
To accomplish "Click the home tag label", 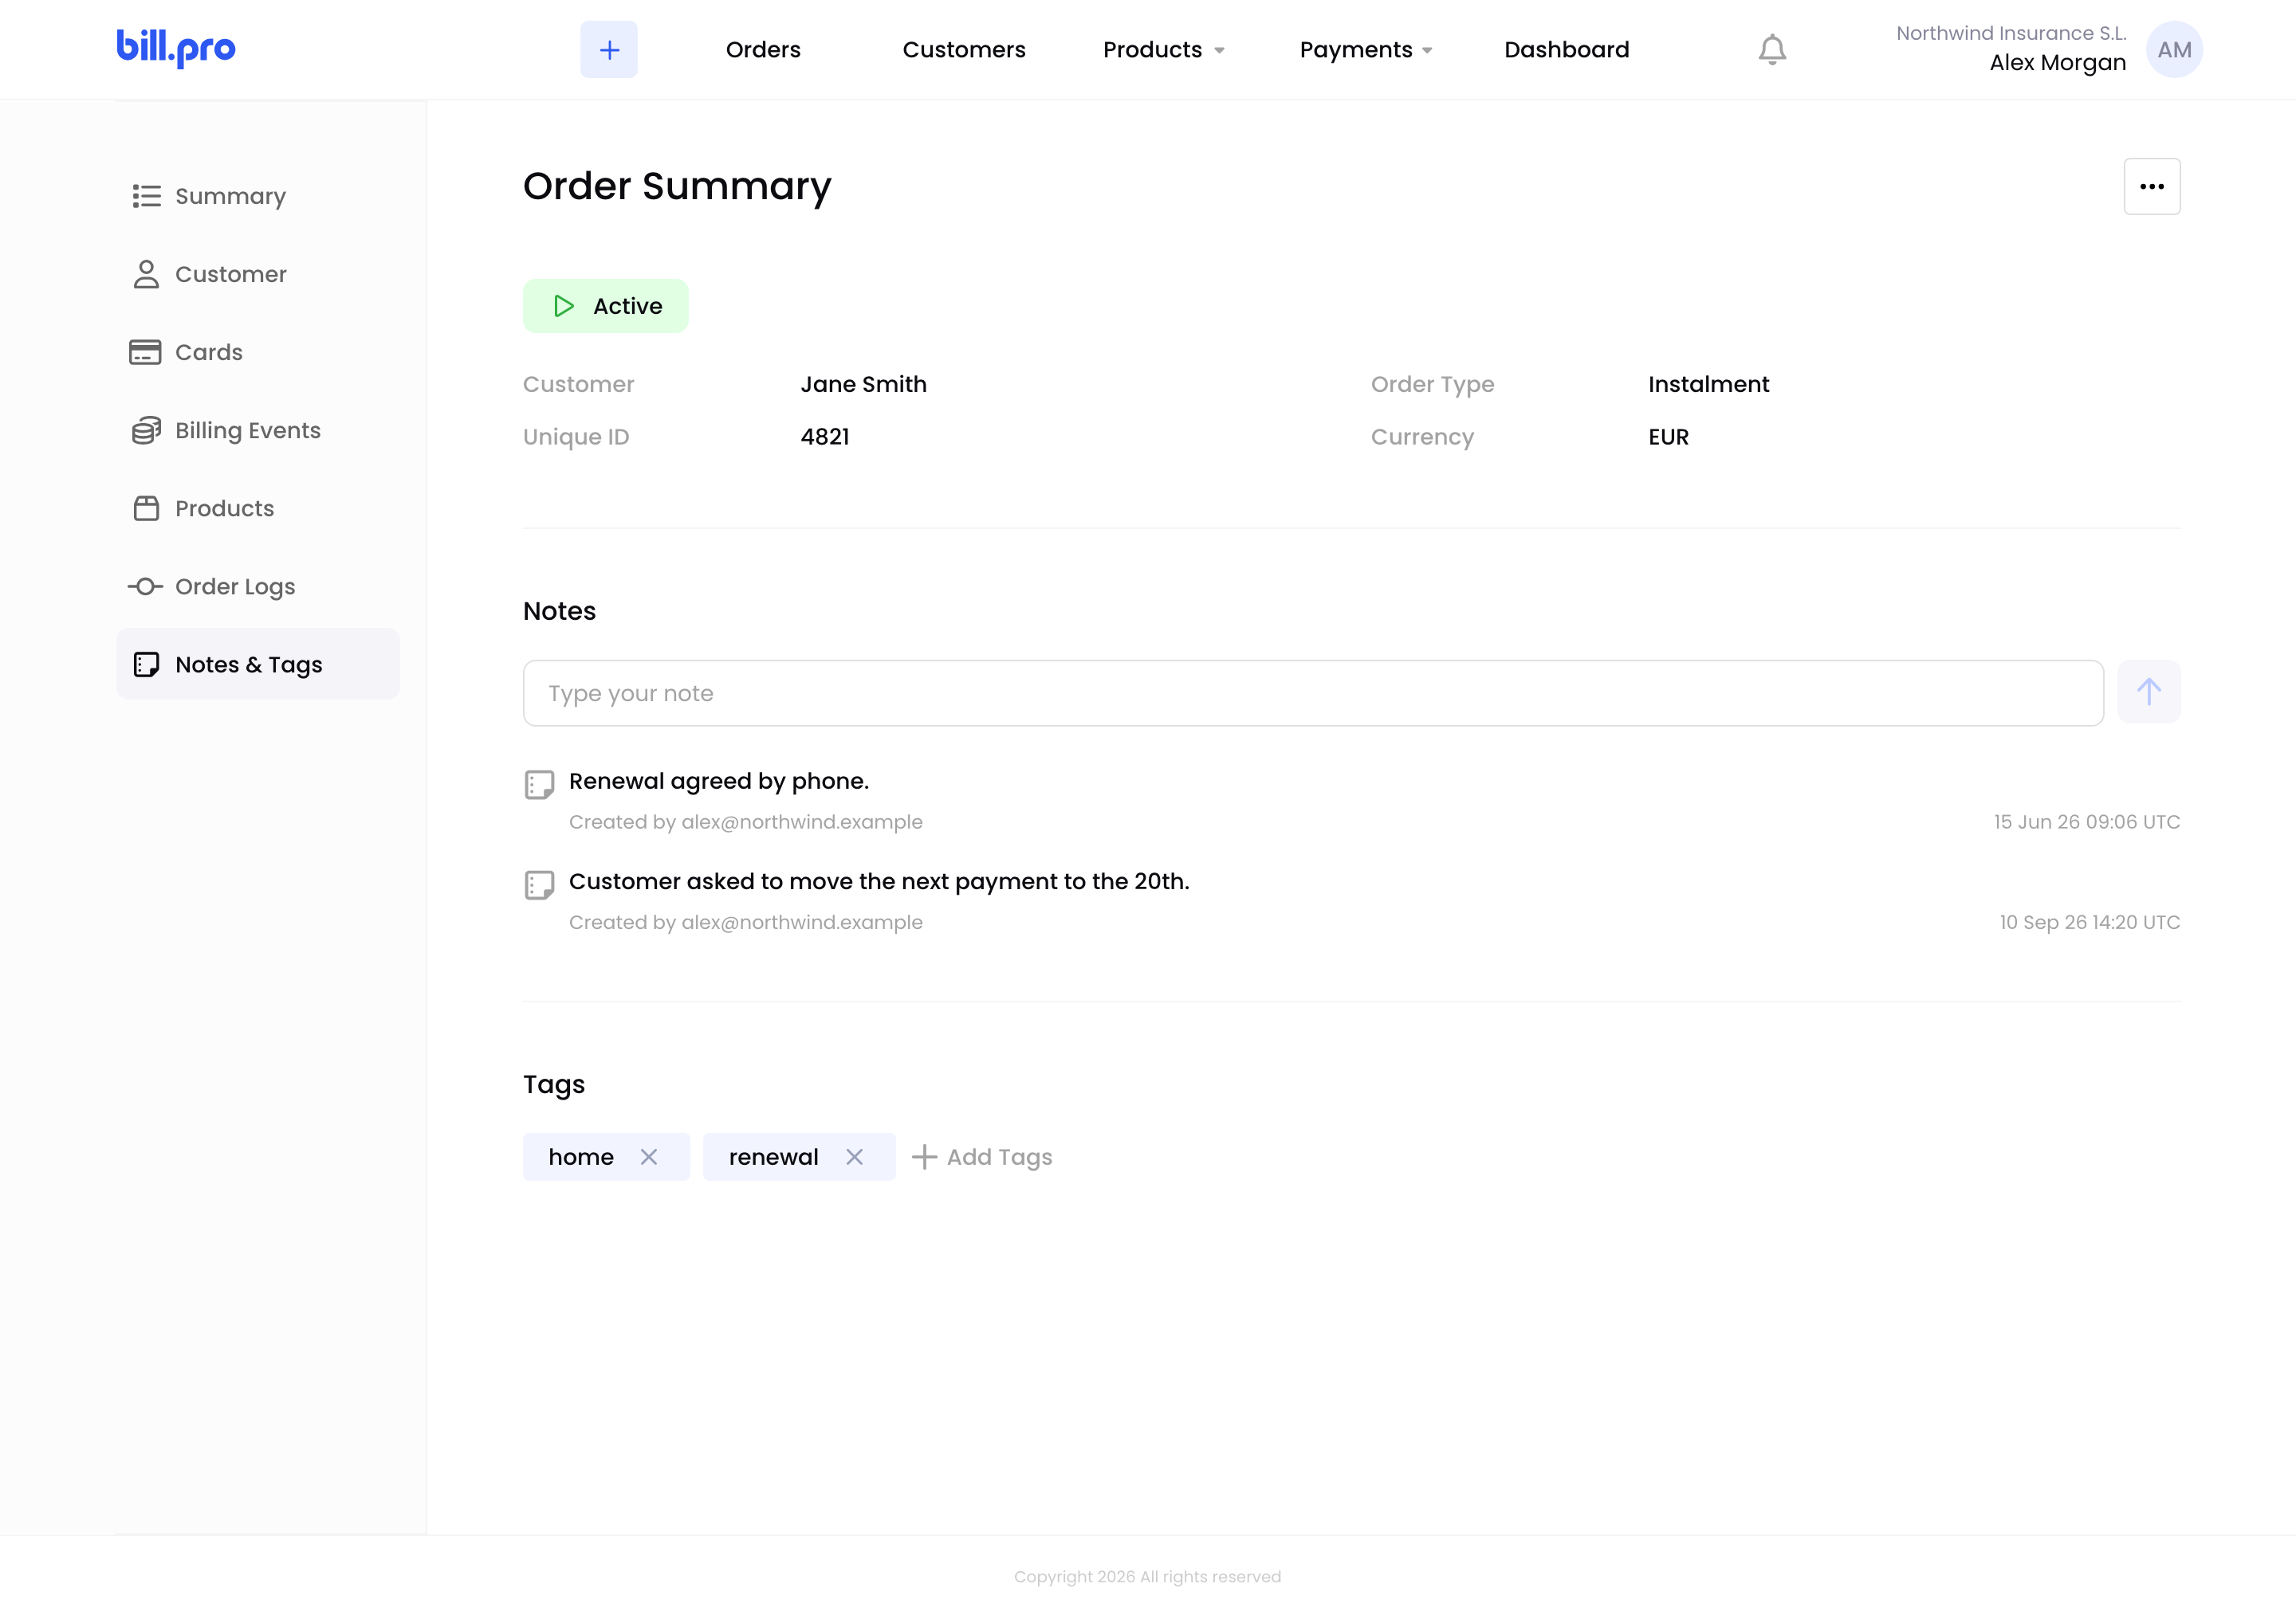I will click(x=581, y=1156).
